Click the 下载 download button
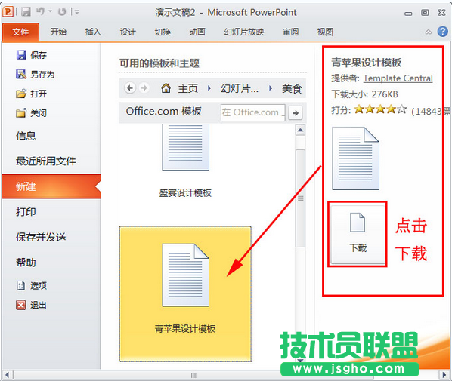This screenshot has height=381, width=452. click(358, 234)
